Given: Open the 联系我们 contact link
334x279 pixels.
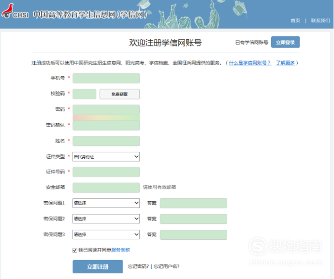Looking at the screenshot, I should [320, 20].
